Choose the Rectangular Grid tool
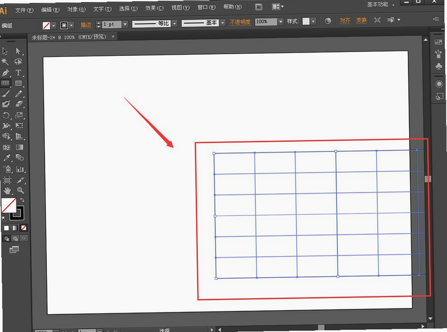This screenshot has width=447, height=332. click(x=6, y=83)
